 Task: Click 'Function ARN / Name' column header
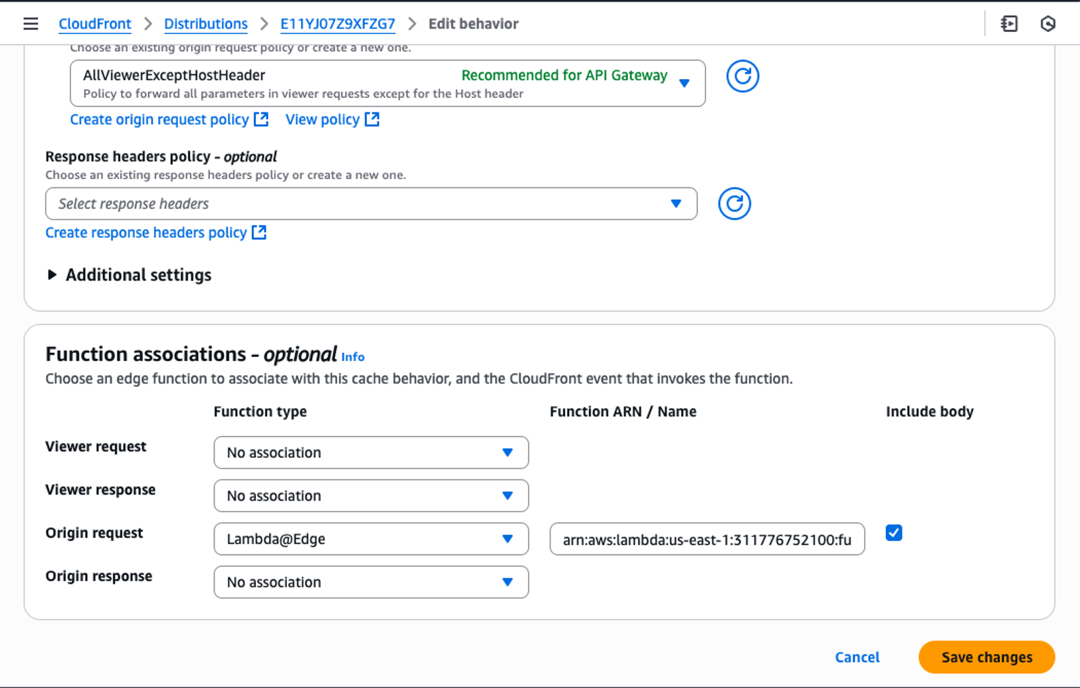tap(623, 411)
